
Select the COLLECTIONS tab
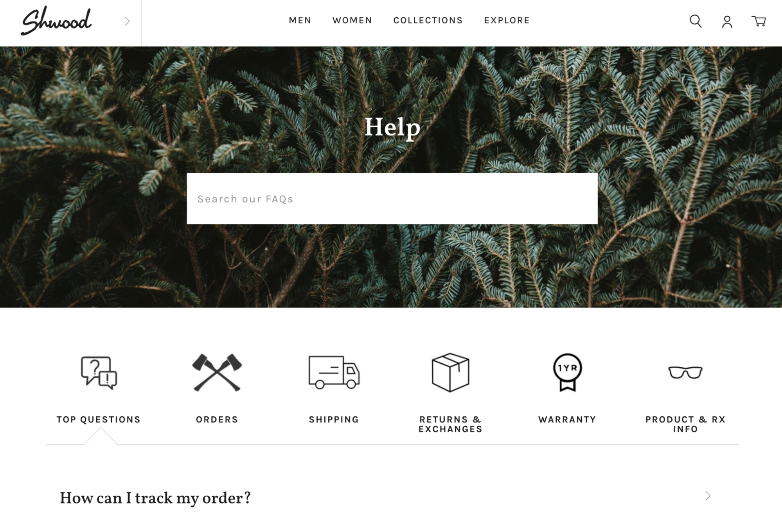coord(428,20)
